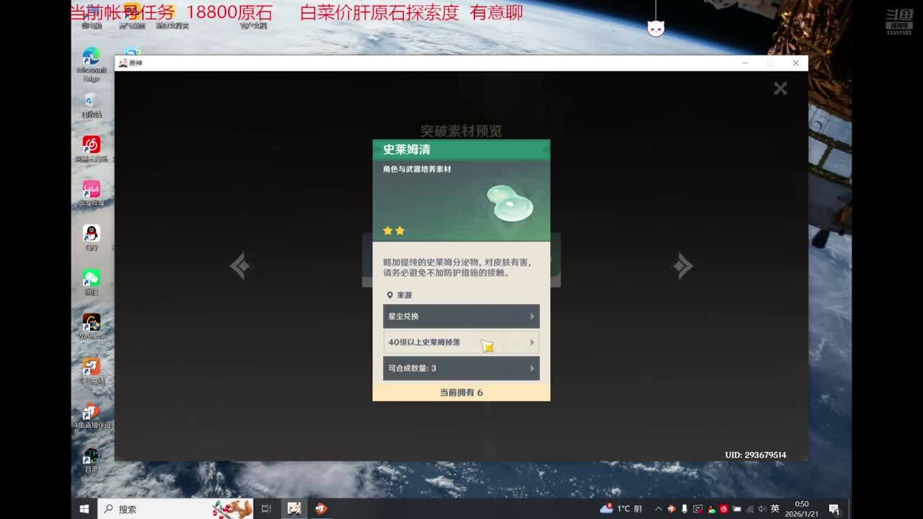Open the weather widget showing 1°C 阴
Screen dimensions: 923x519
[621, 509]
